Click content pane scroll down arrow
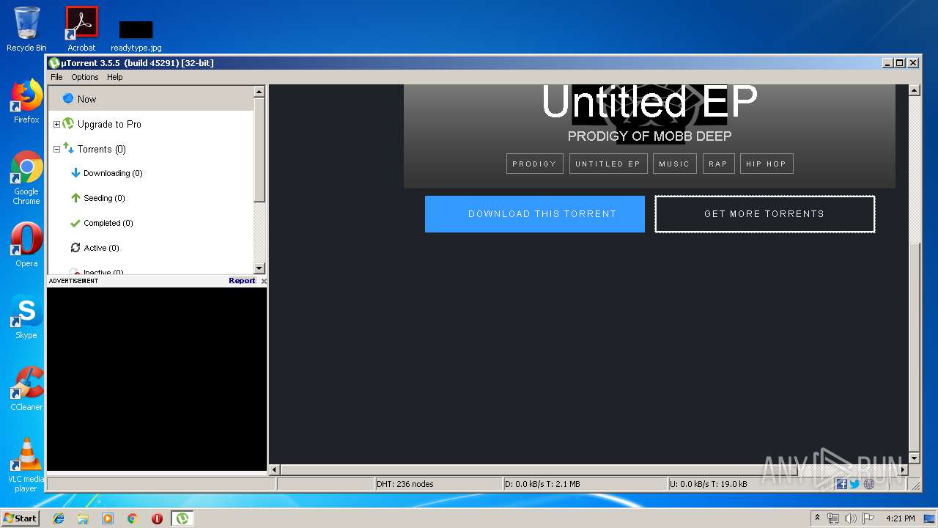Image resolution: width=938 pixels, height=528 pixels. [914, 458]
